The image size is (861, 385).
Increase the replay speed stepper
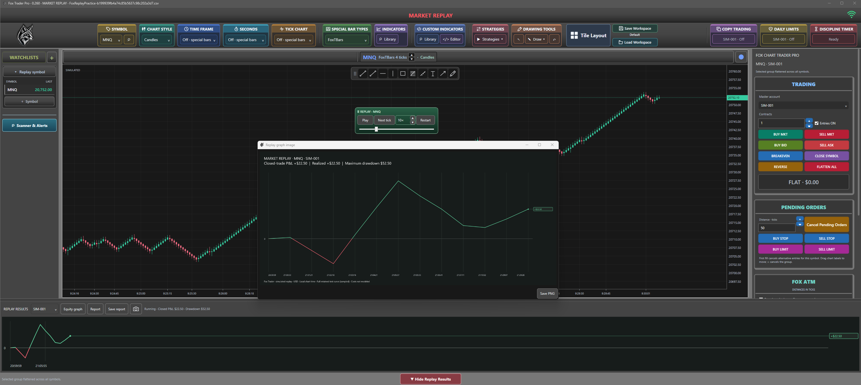pos(412,118)
